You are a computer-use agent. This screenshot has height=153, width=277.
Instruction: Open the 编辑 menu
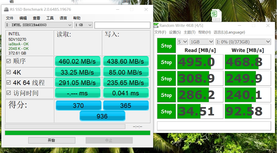(23, 18)
